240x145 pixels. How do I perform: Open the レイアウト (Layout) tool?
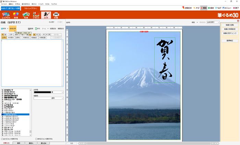pos(6,15)
